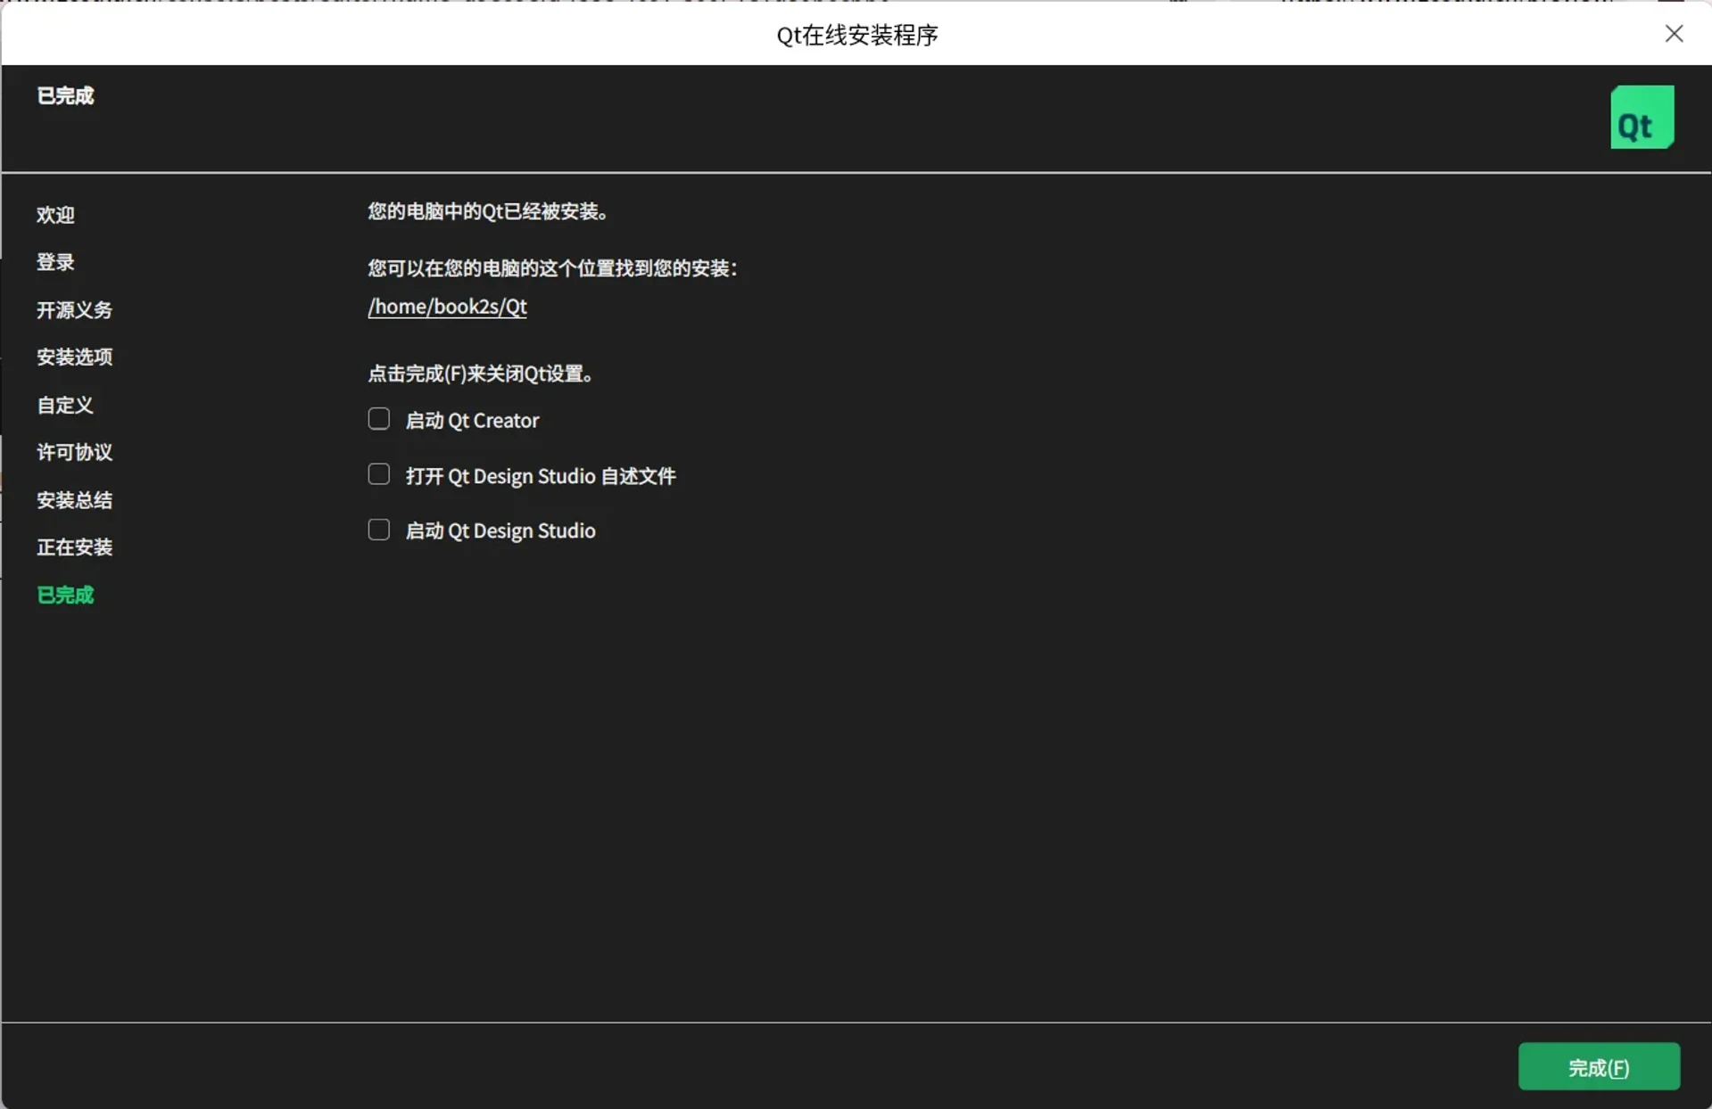Click the Qt logo icon

click(x=1642, y=117)
